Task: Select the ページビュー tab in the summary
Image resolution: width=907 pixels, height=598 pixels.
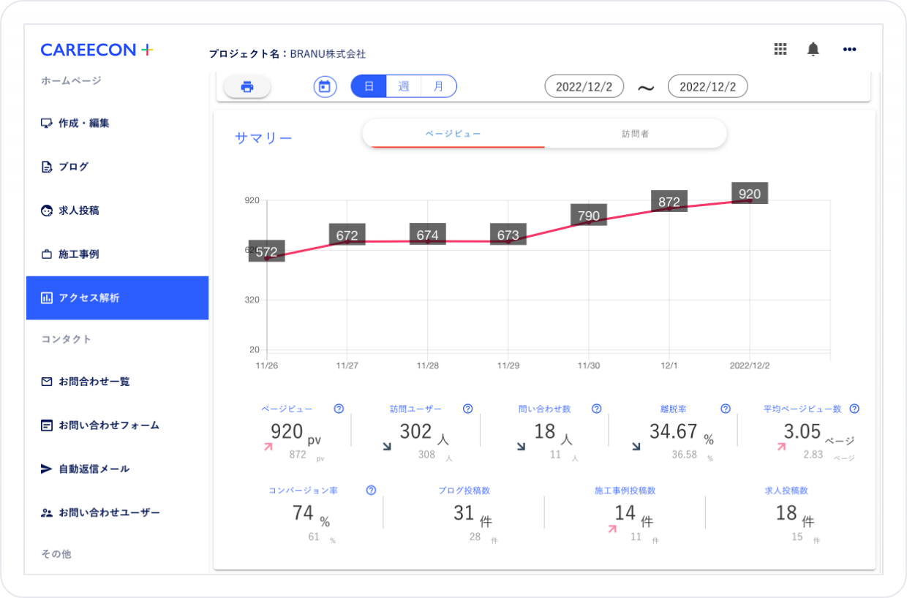Action: point(453,134)
